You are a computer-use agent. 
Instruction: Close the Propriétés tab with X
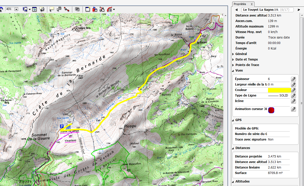[x=252, y=4]
